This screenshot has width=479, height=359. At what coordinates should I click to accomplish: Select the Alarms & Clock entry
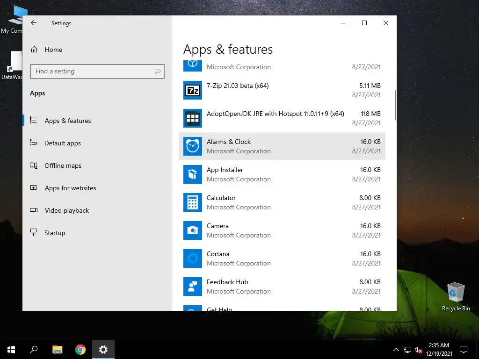(x=282, y=146)
